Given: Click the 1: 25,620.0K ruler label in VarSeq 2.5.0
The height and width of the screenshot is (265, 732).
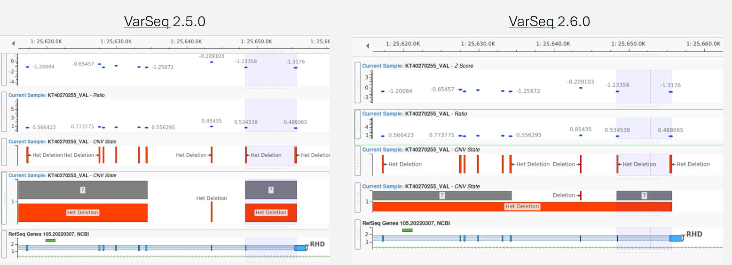Looking at the screenshot, I should [x=46, y=41].
